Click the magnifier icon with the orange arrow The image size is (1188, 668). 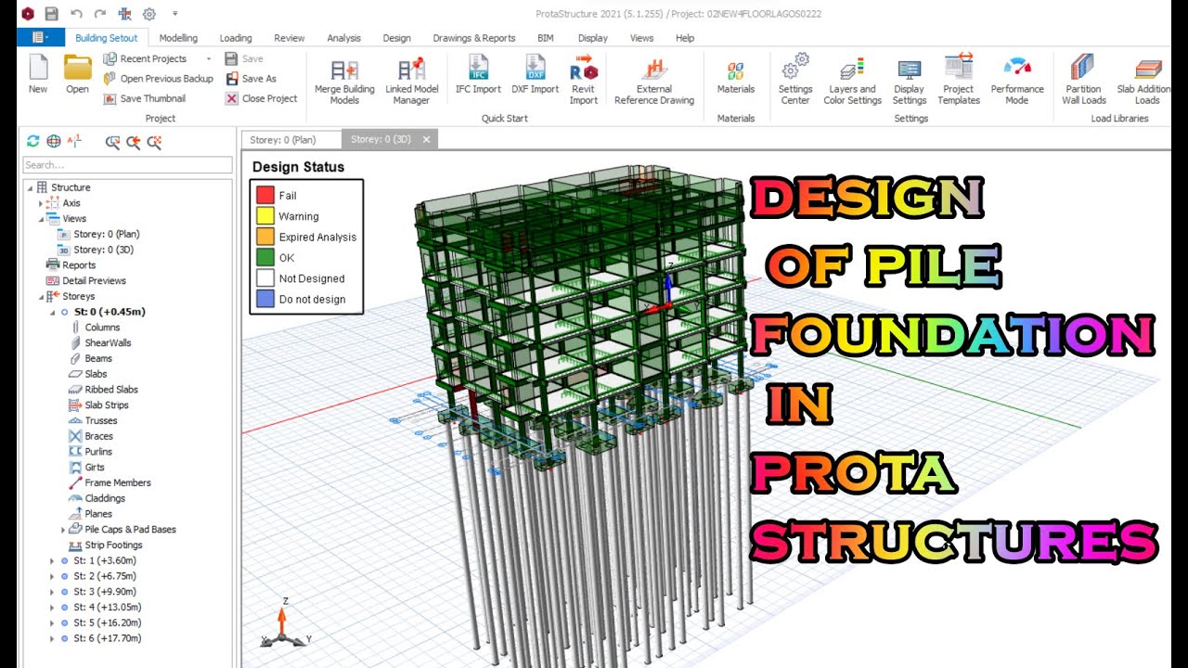pyautogui.click(x=133, y=142)
